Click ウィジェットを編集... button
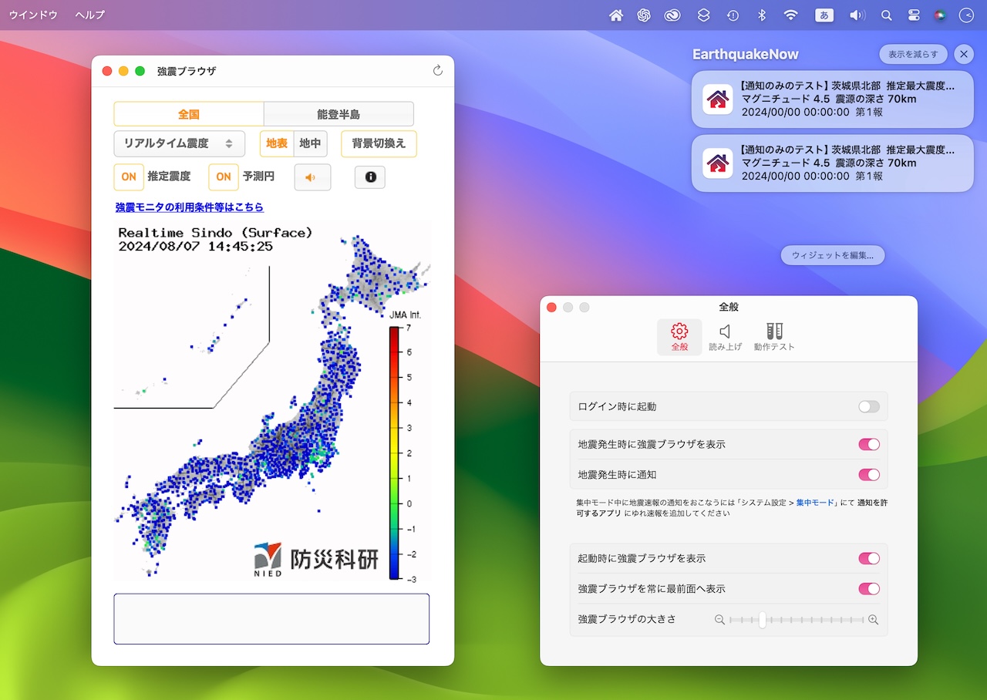 (x=833, y=255)
